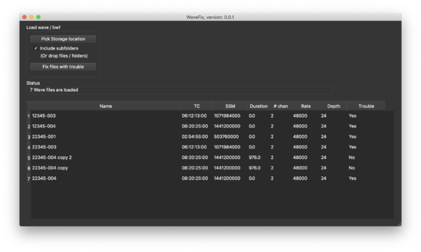Screen dimensions: 421x252
Task: Click Fix files with trouble button
Action: 63,66
